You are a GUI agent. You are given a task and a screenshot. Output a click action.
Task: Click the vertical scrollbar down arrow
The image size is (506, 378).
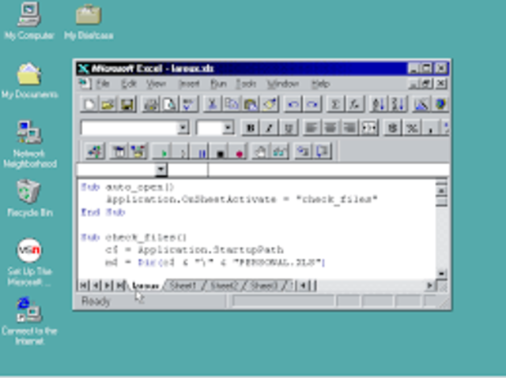pyautogui.click(x=441, y=274)
